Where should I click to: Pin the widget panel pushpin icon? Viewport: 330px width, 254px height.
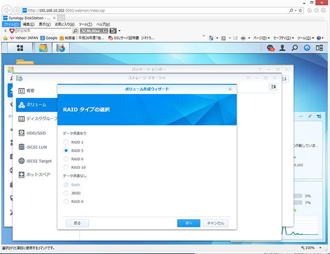pos(310,116)
